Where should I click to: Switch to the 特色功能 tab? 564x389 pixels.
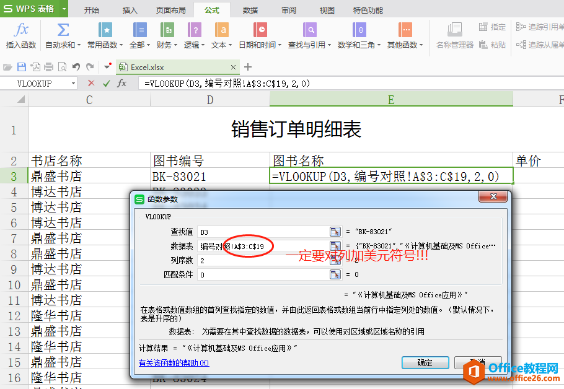click(368, 10)
